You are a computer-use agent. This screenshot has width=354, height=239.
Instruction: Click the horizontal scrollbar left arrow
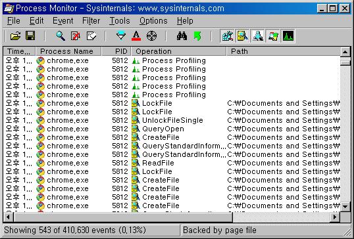[9, 217]
